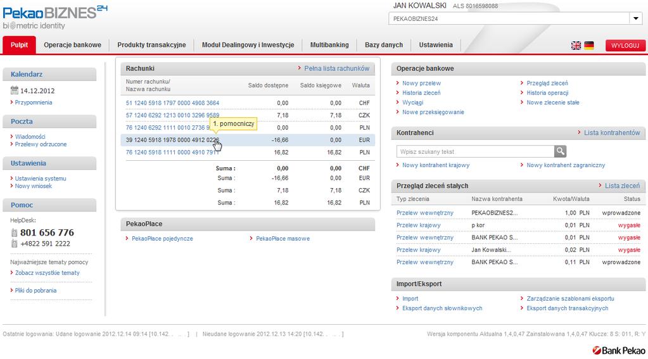Open the PEKAOBIZNES24 dropdown arrow
The height and width of the screenshot is (359, 648).
coord(635,18)
